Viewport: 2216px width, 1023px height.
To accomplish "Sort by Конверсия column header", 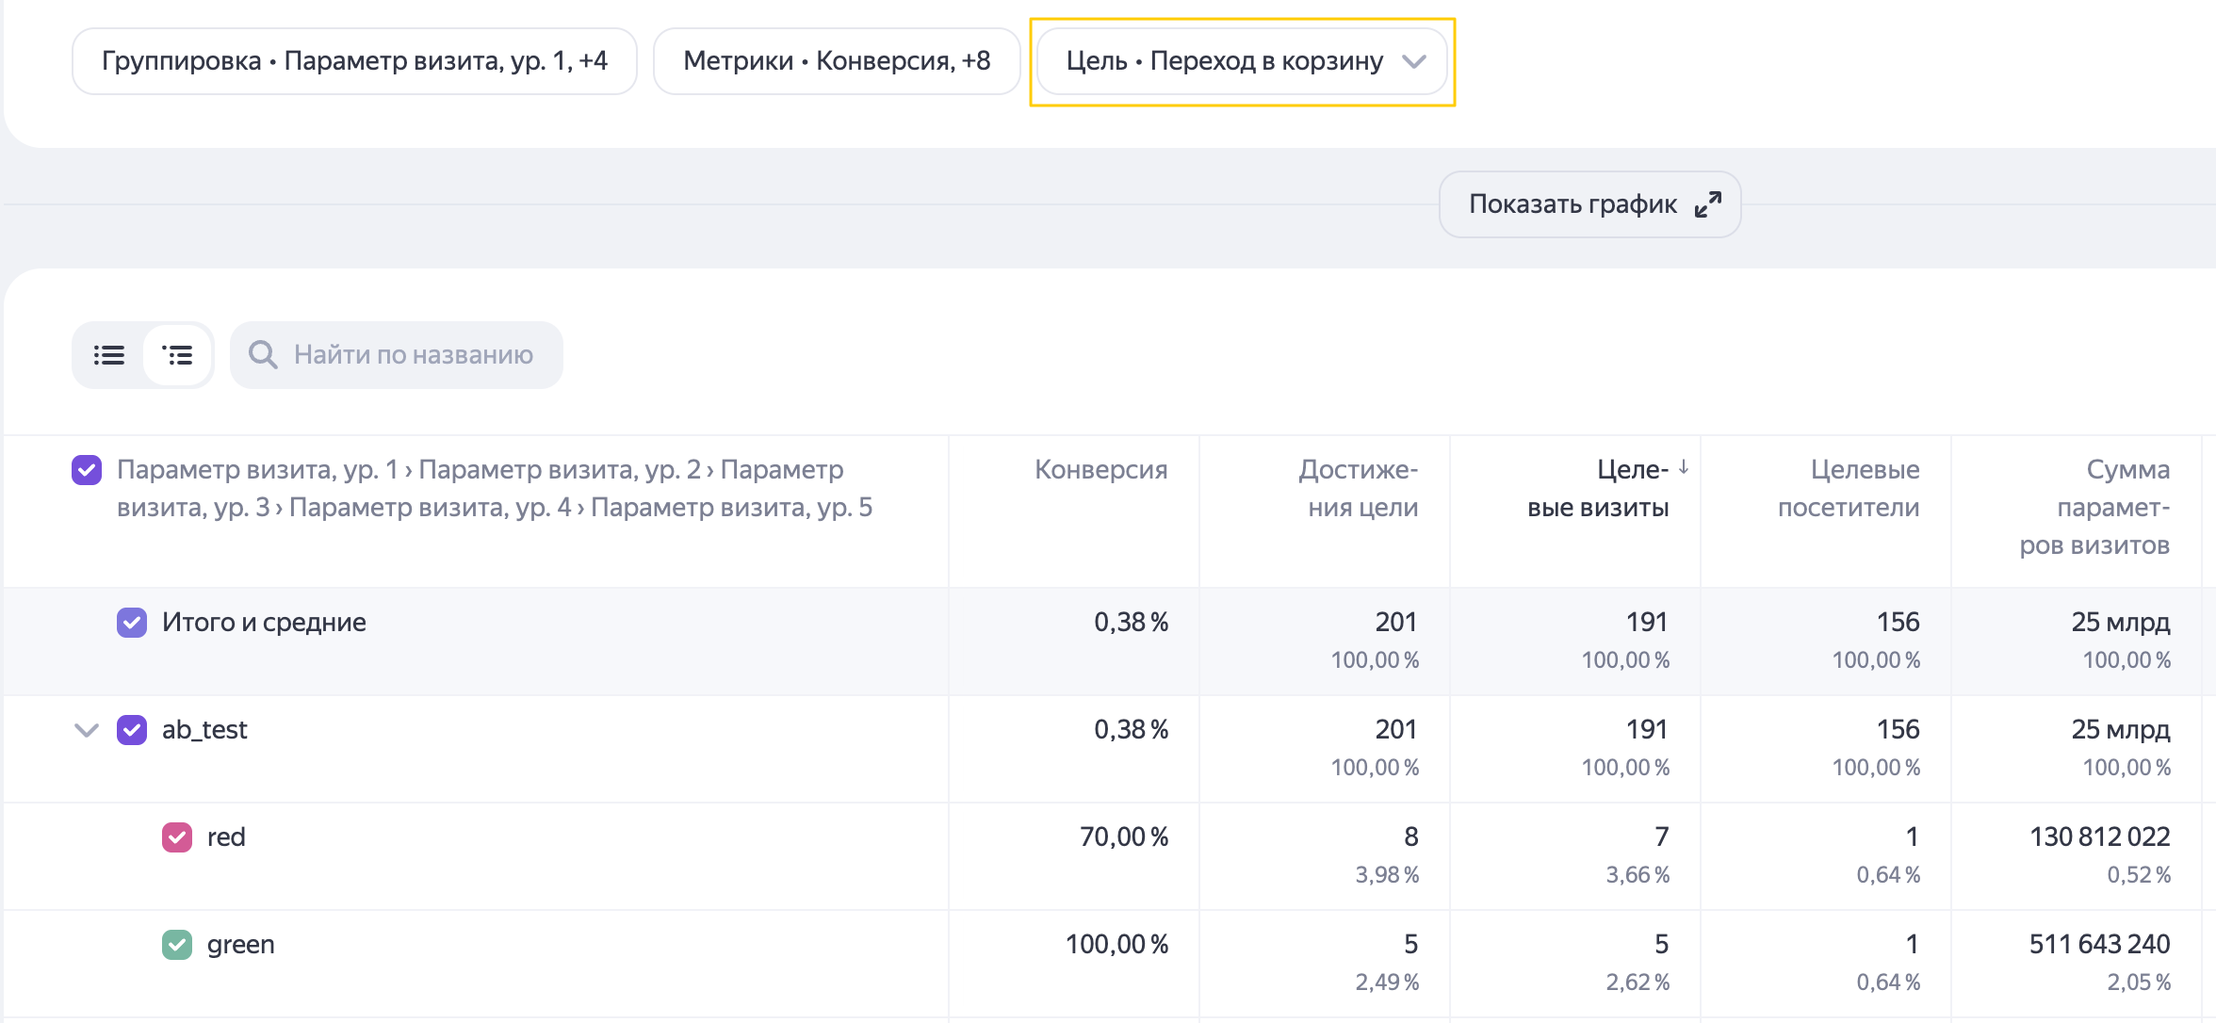I will click(x=1100, y=469).
